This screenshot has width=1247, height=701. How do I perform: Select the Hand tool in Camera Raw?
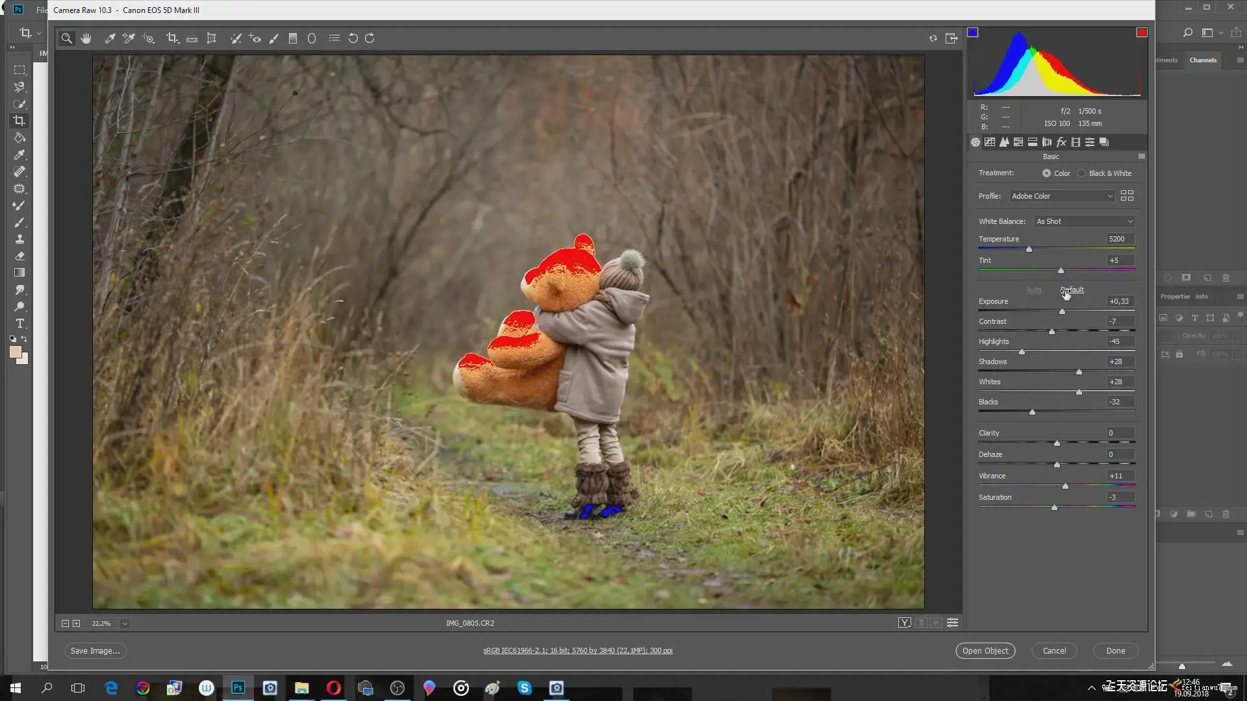86,38
